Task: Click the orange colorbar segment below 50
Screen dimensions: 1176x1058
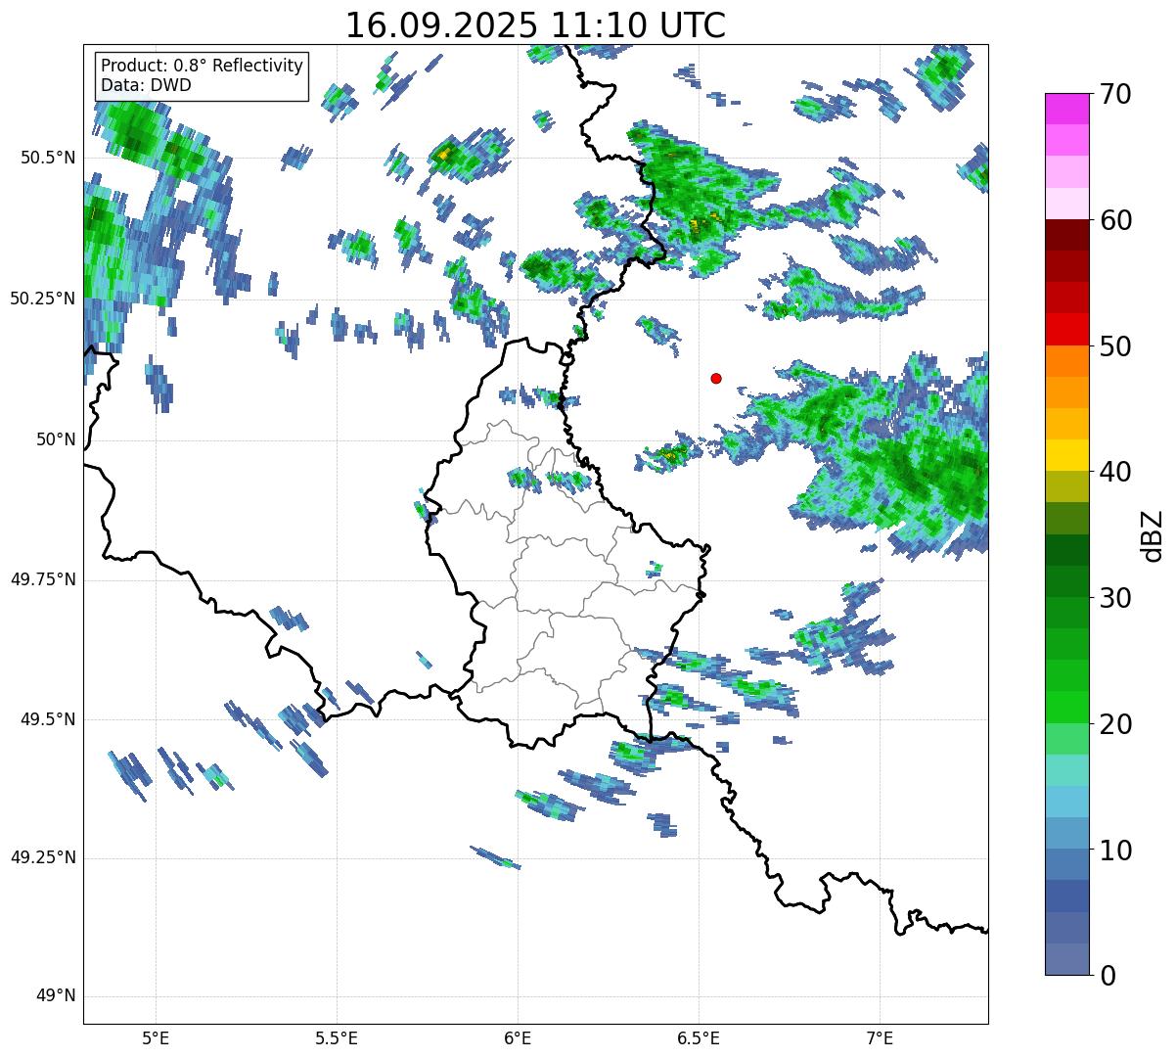Action: [1066, 361]
